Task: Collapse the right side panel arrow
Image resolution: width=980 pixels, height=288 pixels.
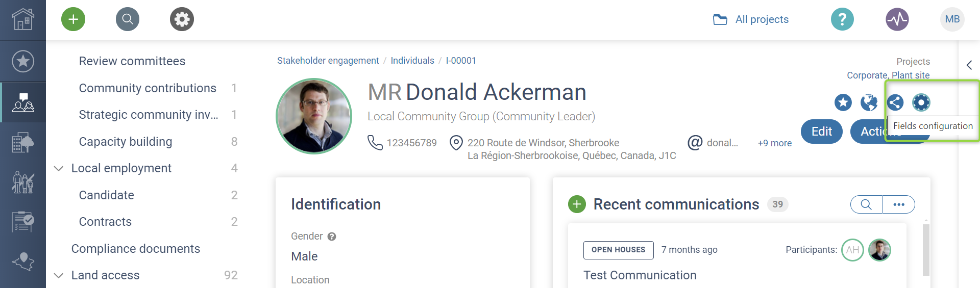Action: (969, 65)
